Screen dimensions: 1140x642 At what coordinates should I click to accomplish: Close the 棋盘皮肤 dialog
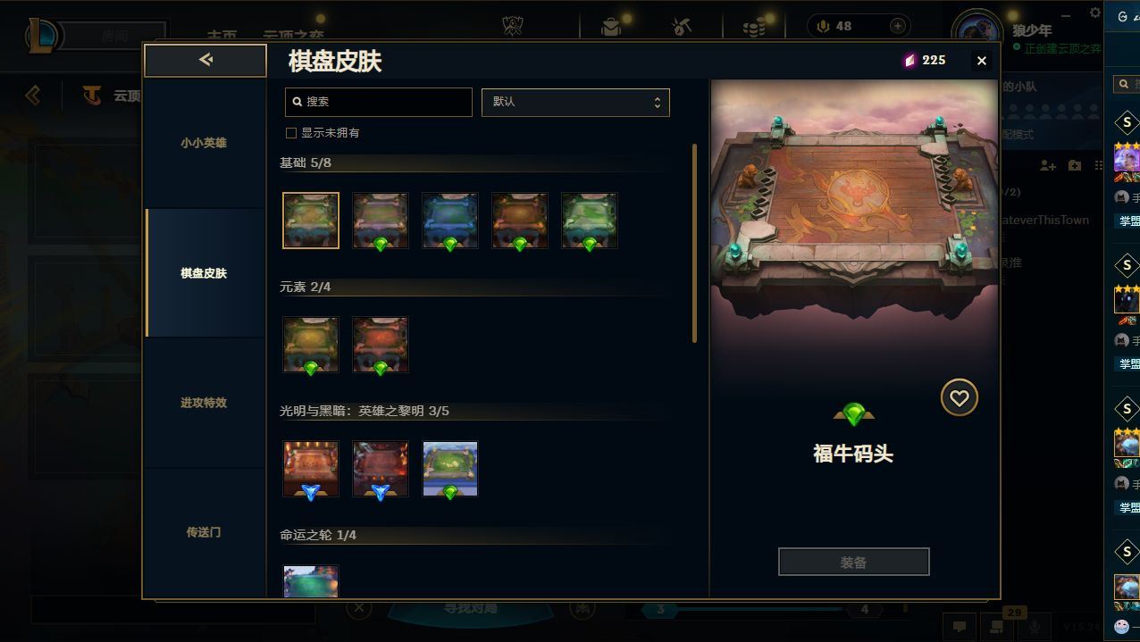click(981, 61)
